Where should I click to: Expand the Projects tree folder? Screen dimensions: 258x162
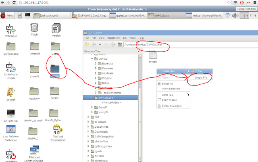click(96, 78)
